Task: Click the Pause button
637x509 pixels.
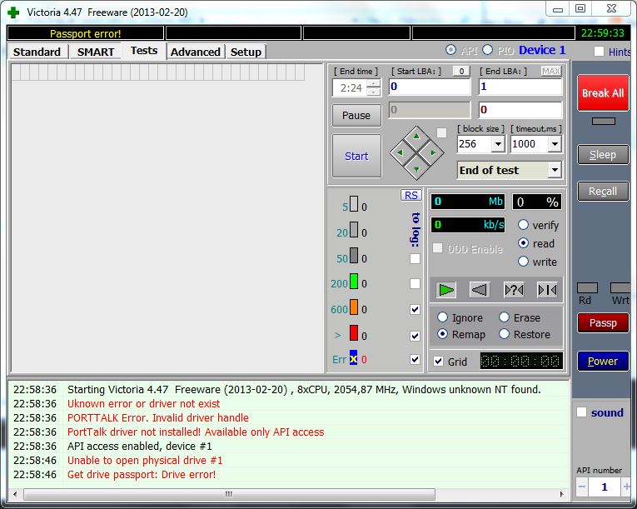Action: tap(356, 116)
